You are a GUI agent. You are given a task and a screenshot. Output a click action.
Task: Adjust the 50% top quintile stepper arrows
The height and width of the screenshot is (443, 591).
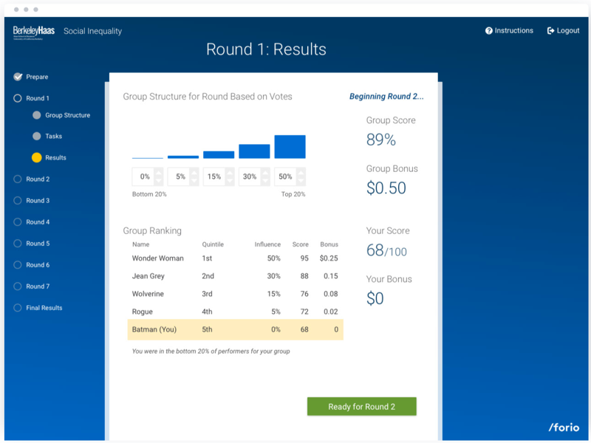(301, 177)
